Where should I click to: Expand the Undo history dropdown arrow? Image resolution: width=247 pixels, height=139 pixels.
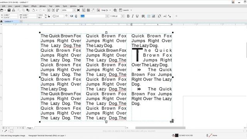[37, 10]
